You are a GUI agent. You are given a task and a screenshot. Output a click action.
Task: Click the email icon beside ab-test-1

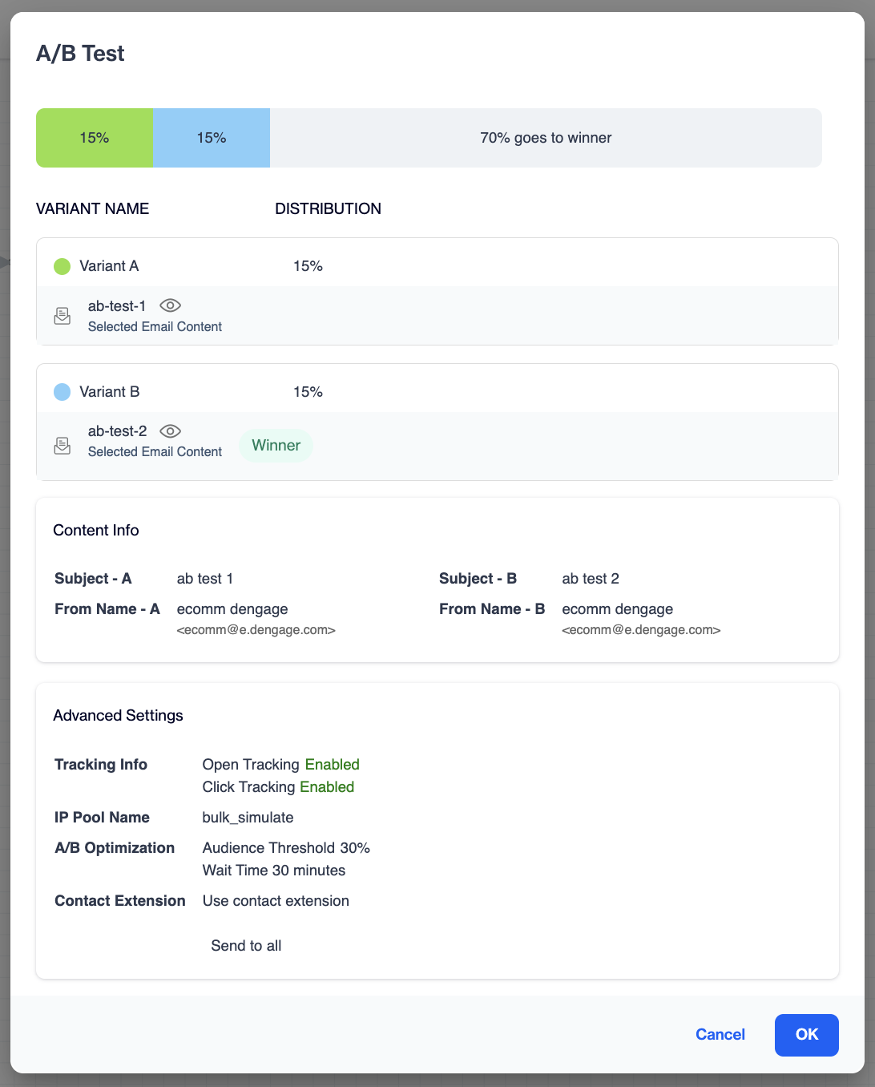click(62, 316)
